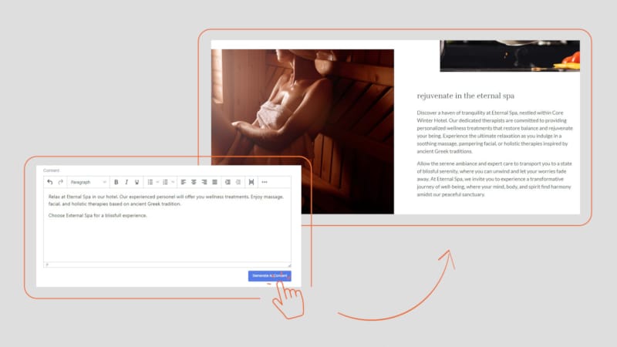Expand the numbered list style arrow
Viewport: 617px width, 347px height.
173,182
